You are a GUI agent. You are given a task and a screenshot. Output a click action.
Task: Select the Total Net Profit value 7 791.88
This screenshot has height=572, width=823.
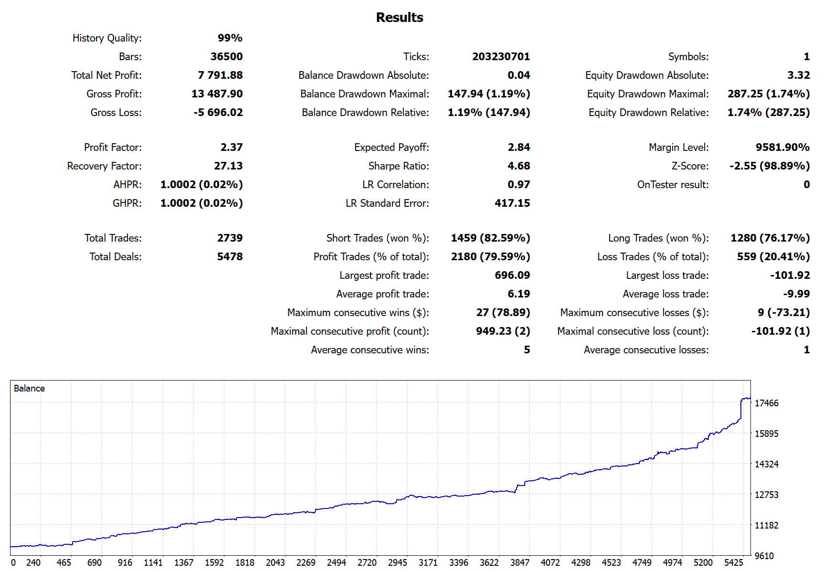(x=220, y=75)
